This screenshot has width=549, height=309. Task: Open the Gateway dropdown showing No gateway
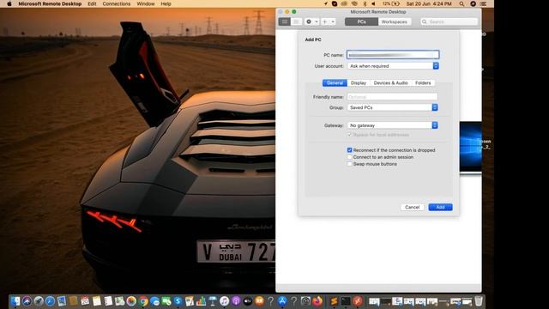392,125
